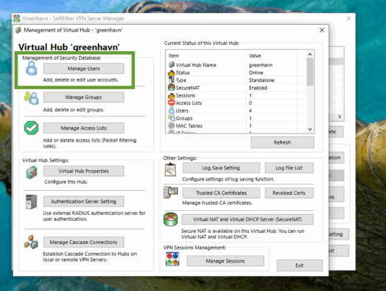Click the blue user icon beside Manage Users
386x291 pixels.
[31, 68]
